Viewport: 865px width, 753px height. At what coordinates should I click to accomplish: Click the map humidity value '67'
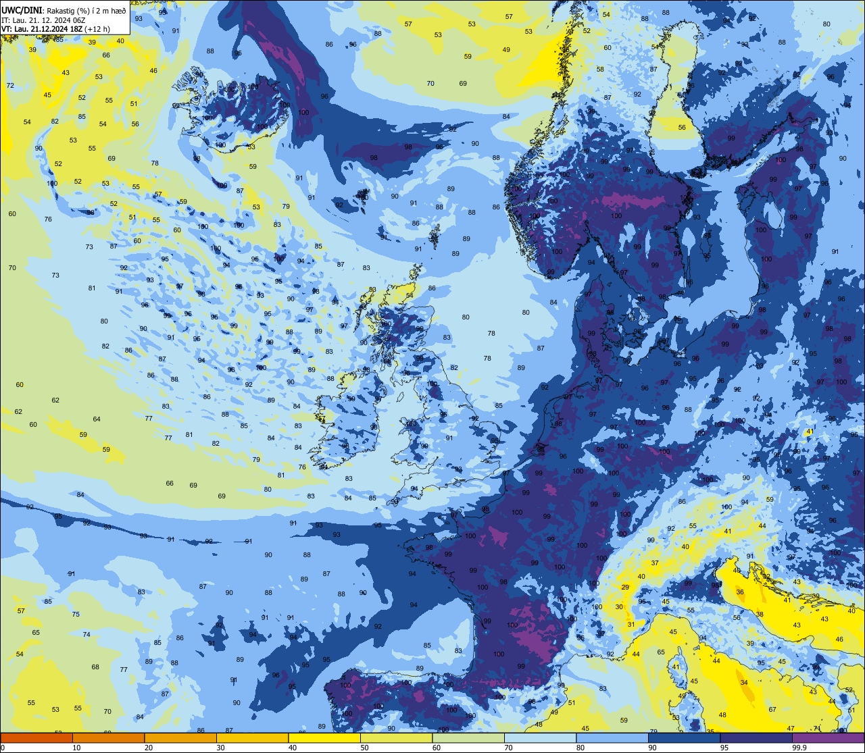tap(772, 710)
